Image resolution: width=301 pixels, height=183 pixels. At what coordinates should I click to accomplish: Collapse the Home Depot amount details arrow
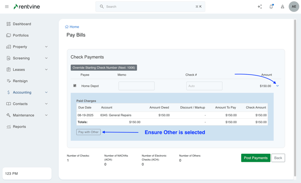(x=278, y=86)
